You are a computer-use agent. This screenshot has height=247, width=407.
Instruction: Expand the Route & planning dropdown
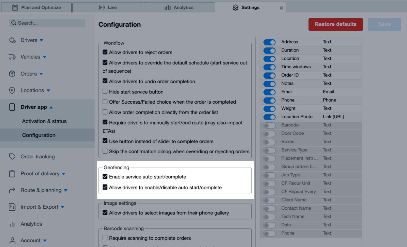66,190
